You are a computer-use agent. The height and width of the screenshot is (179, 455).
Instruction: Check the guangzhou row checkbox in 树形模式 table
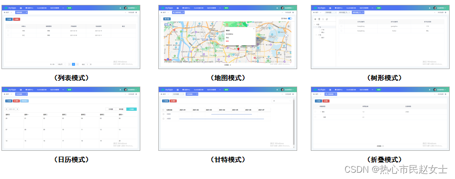(x=341, y=26)
